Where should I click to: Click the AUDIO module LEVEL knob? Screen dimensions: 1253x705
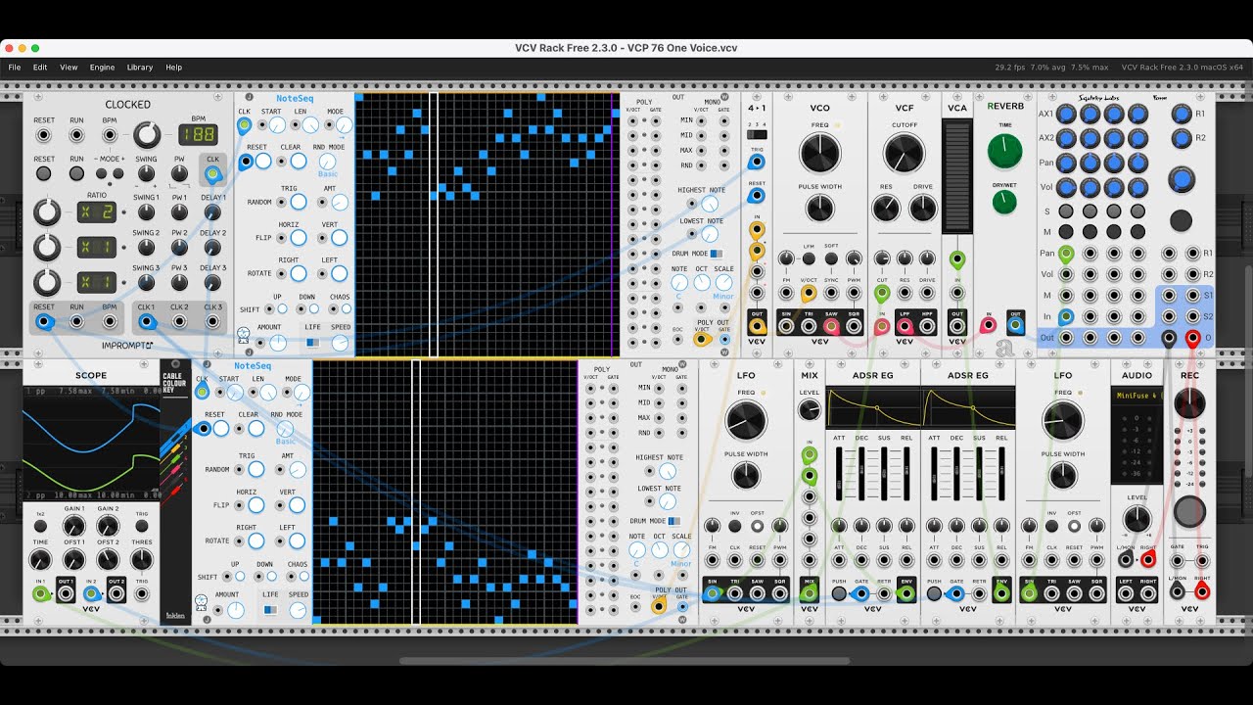(1137, 519)
